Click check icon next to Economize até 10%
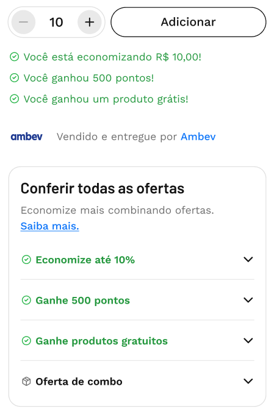The width and height of the screenshot is (274, 414). (x=26, y=260)
